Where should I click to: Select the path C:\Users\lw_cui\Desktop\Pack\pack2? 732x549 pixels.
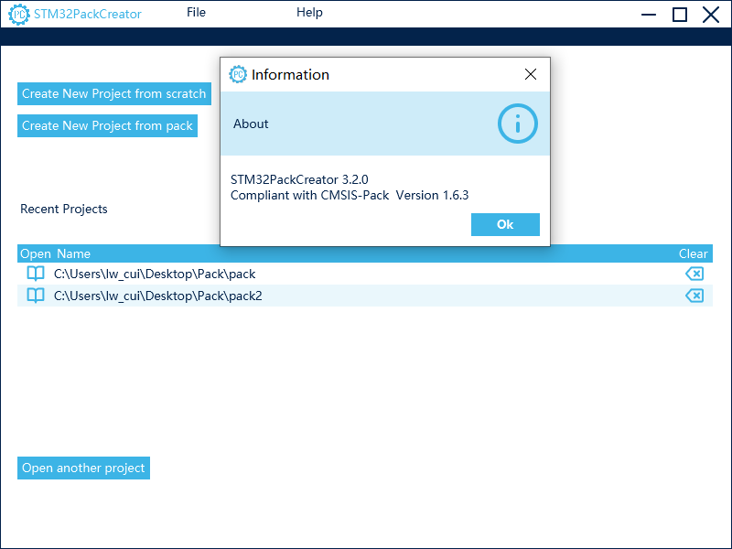pos(157,296)
